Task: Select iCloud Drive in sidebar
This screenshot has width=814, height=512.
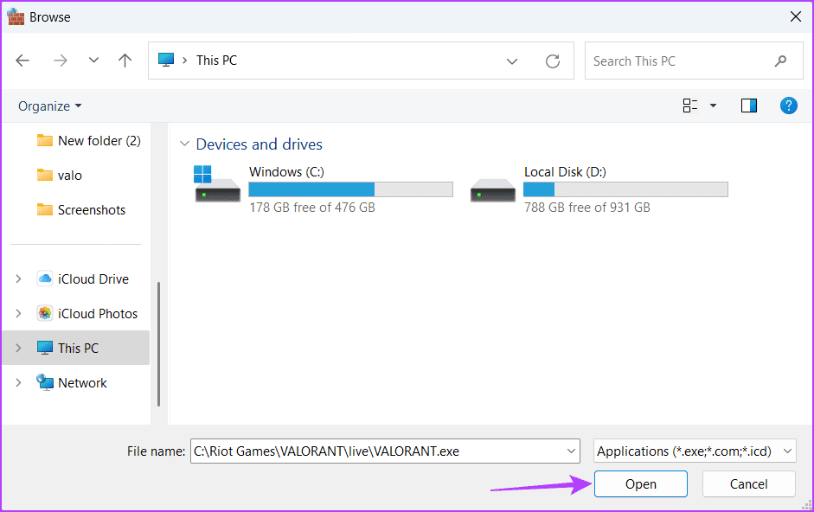Action: pos(82,278)
